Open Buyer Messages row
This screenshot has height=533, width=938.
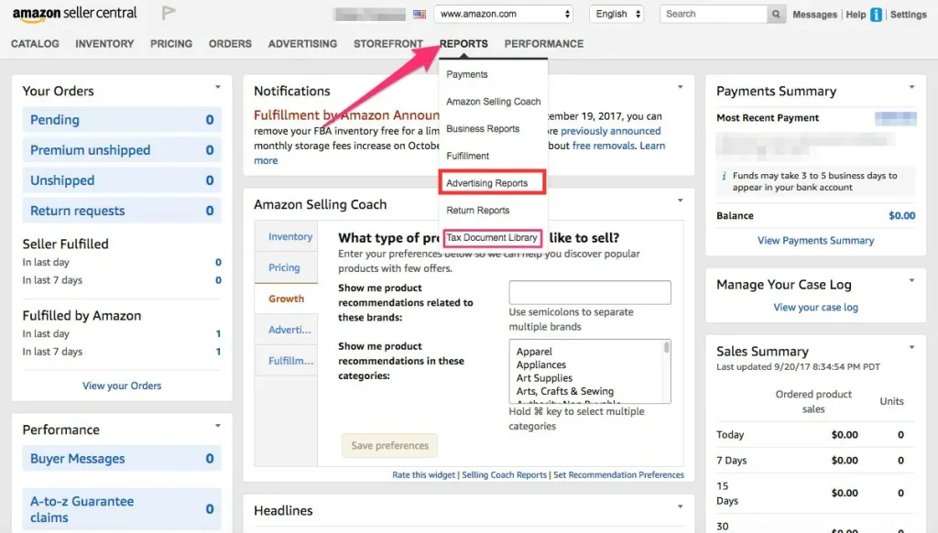click(122, 458)
